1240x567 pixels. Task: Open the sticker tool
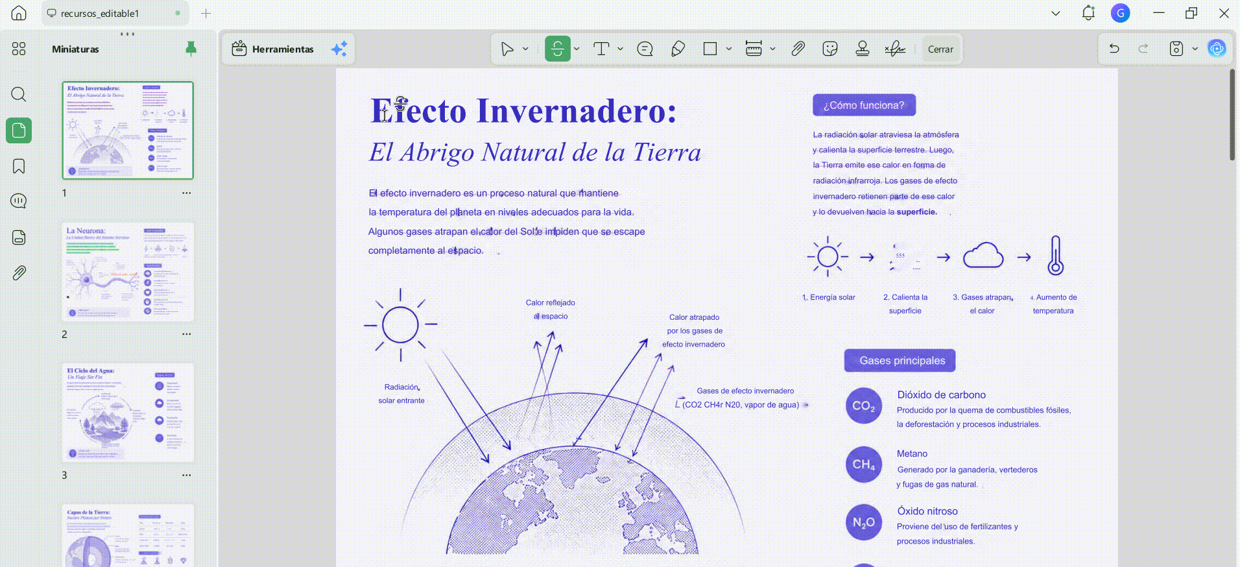pos(830,49)
